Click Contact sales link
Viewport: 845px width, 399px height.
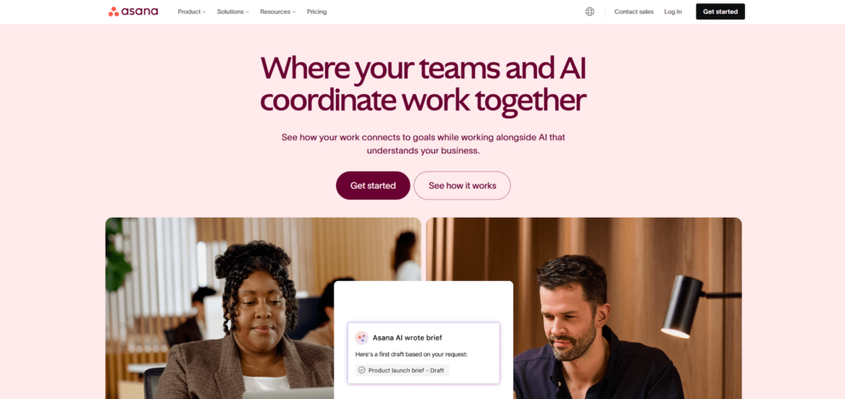coord(634,12)
